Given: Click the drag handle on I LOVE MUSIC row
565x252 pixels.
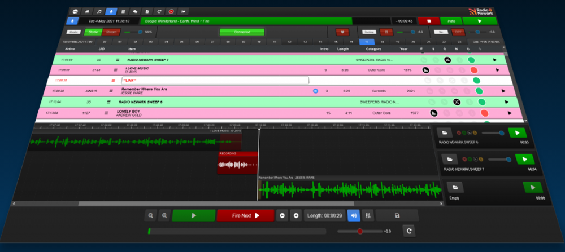Looking at the screenshot, I should tap(116, 70).
